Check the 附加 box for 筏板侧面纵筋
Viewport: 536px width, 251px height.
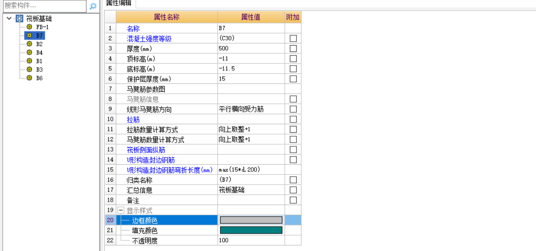[293, 149]
